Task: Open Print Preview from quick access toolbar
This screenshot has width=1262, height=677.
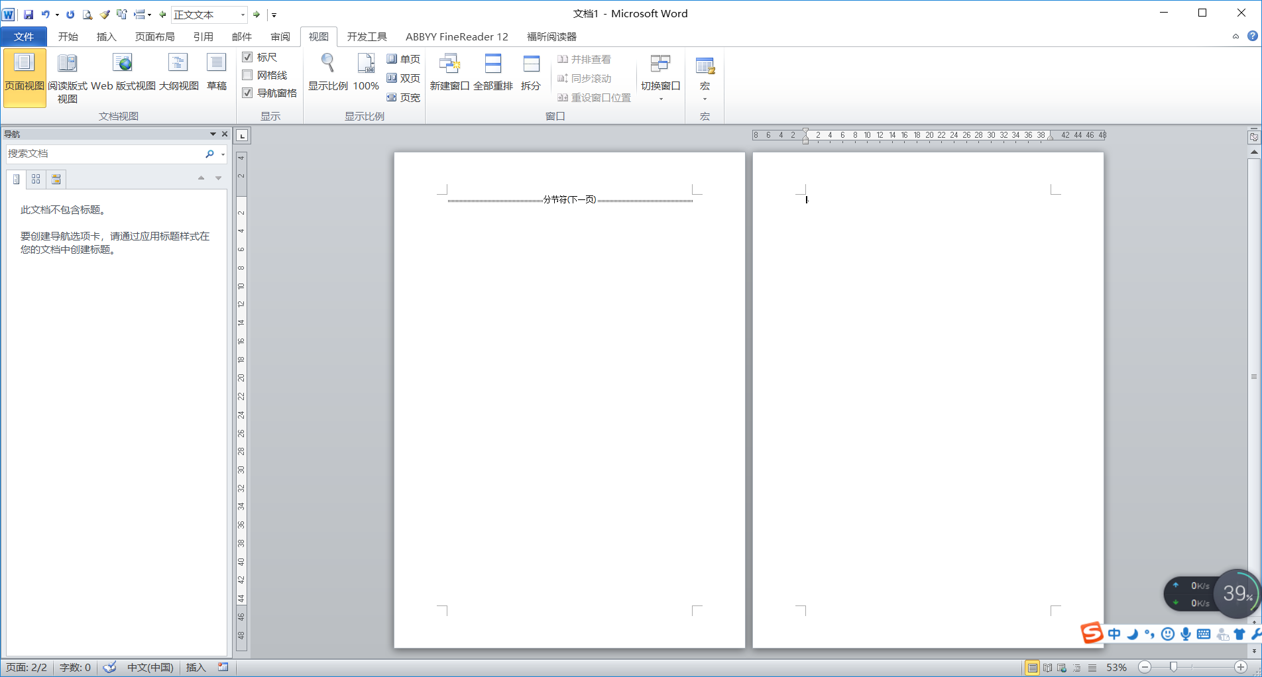Action: point(87,14)
